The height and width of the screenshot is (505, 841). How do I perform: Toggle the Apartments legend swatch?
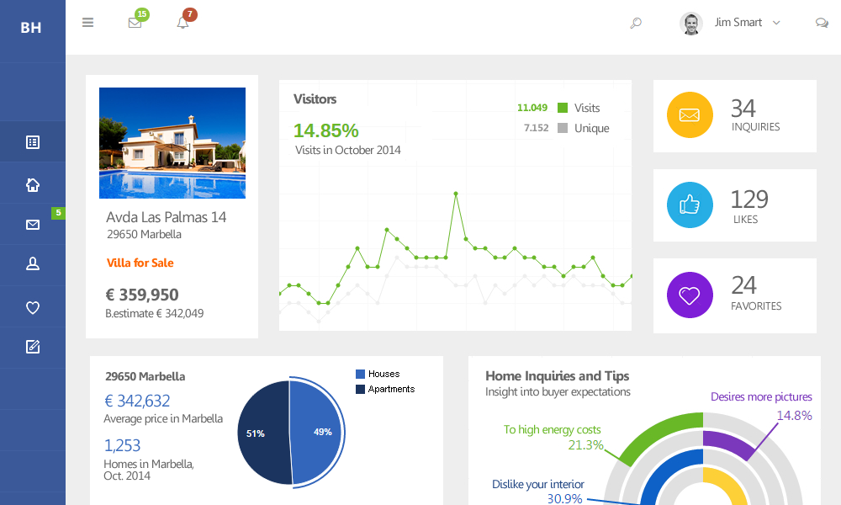click(361, 389)
